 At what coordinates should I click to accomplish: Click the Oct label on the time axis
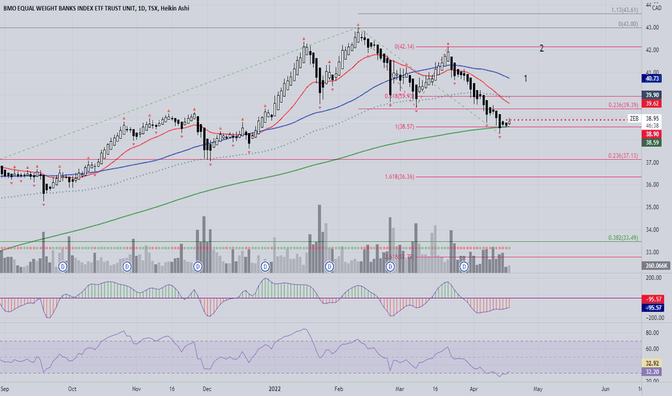[72, 389]
